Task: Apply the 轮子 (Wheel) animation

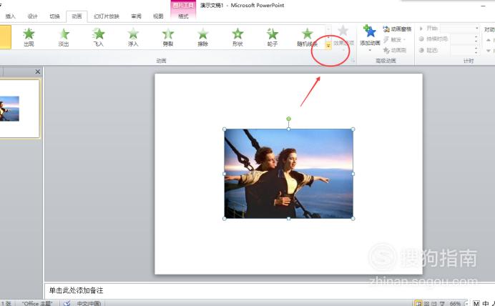Action: point(272,37)
